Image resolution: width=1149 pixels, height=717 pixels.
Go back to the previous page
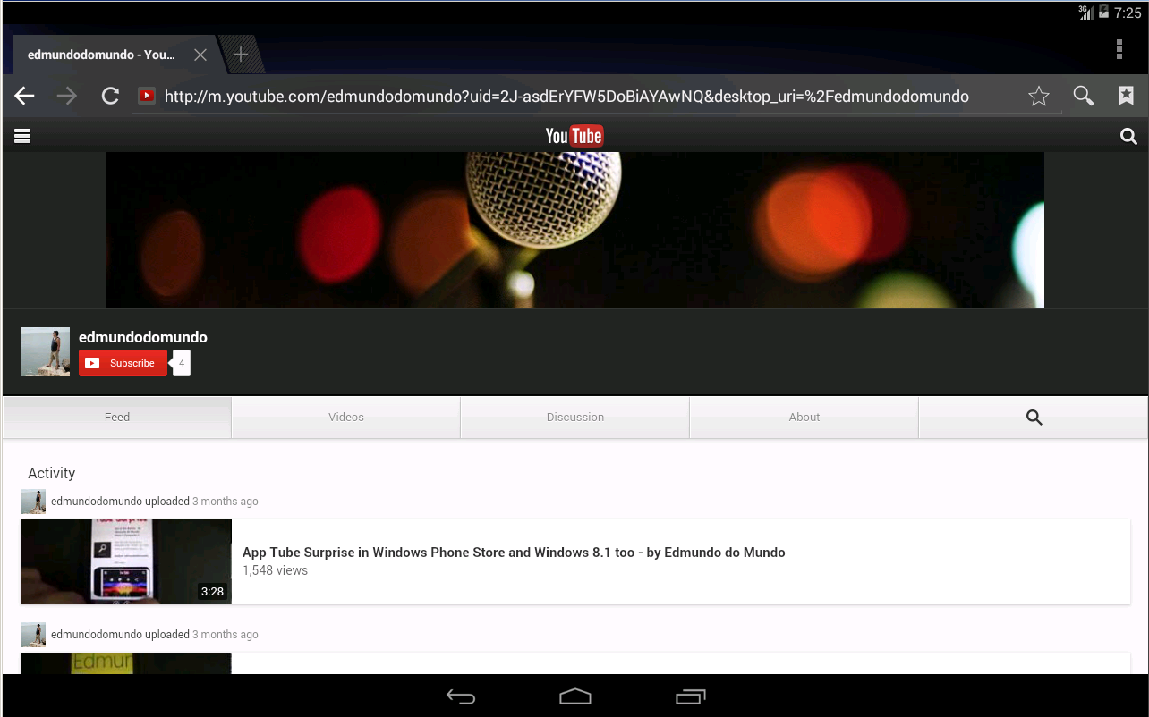pos(24,96)
